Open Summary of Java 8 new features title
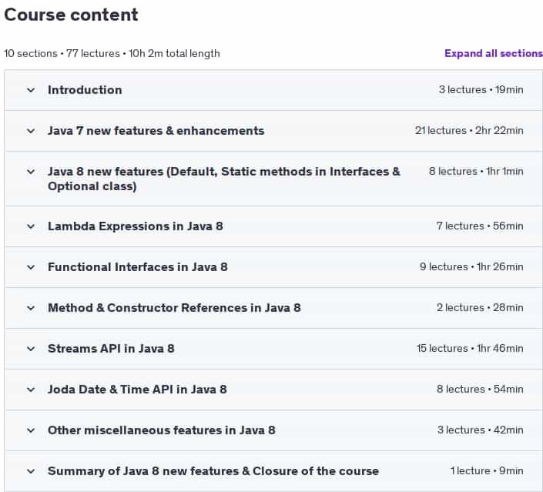Viewport: 543px width, 492px height. [x=213, y=471]
